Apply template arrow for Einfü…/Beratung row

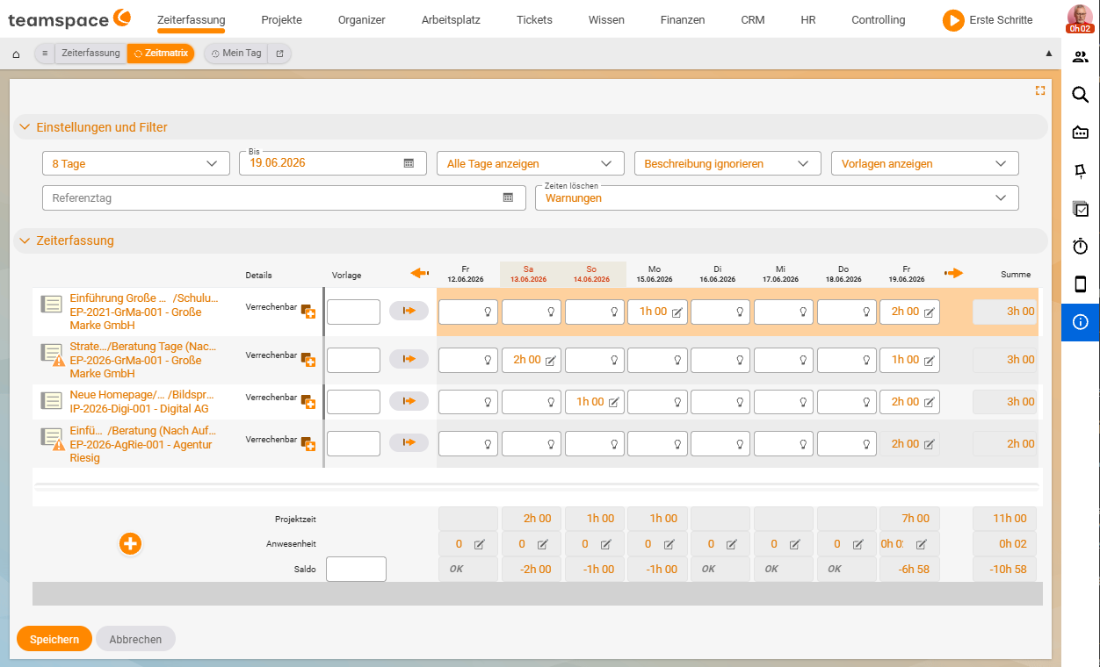[409, 443]
